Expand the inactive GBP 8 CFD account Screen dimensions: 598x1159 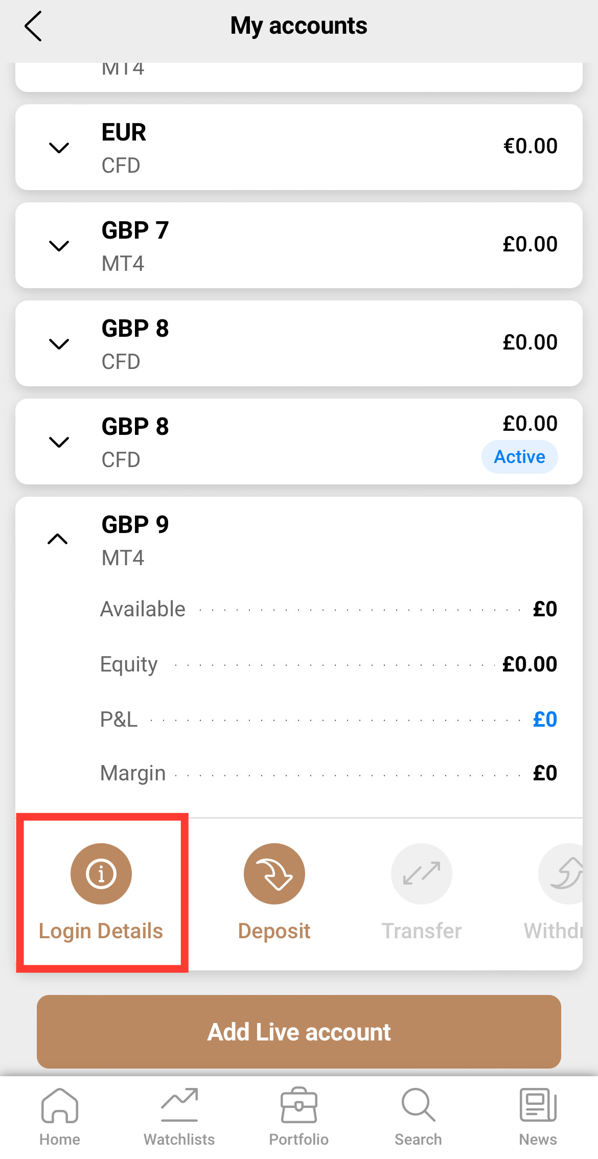pyautogui.click(x=59, y=344)
